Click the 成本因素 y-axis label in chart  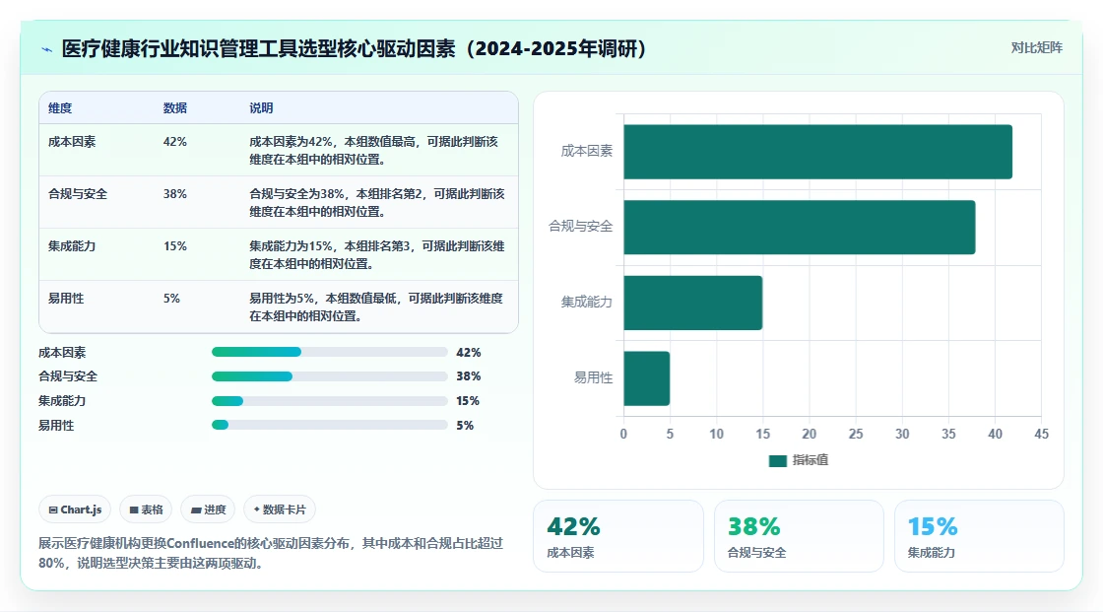[587, 151]
